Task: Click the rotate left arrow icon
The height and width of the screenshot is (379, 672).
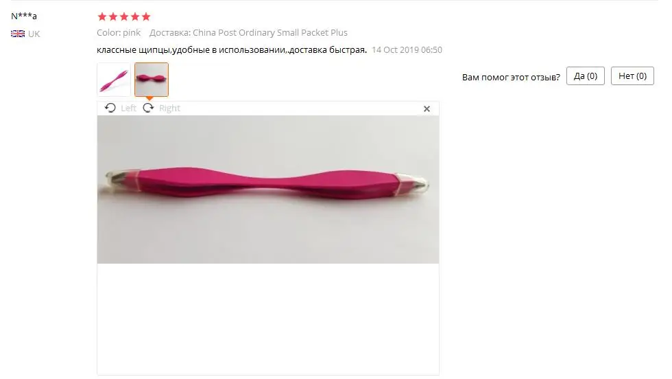Action: 110,108
